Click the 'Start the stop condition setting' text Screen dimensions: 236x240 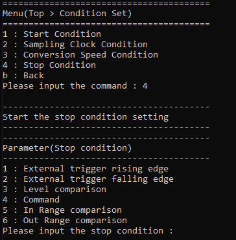coord(86,117)
